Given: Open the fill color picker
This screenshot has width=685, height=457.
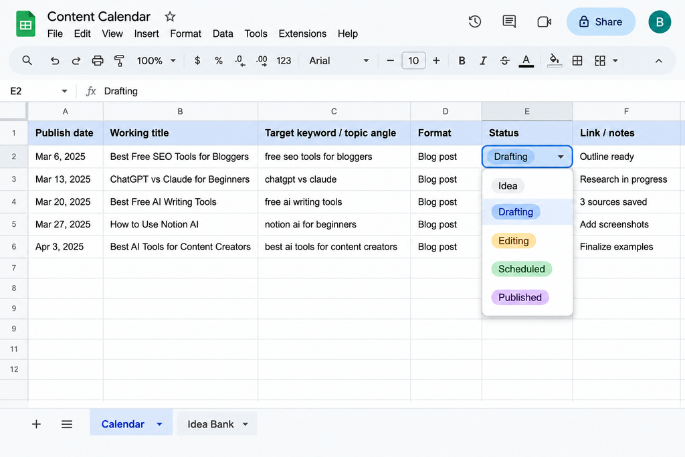Looking at the screenshot, I should point(555,61).
